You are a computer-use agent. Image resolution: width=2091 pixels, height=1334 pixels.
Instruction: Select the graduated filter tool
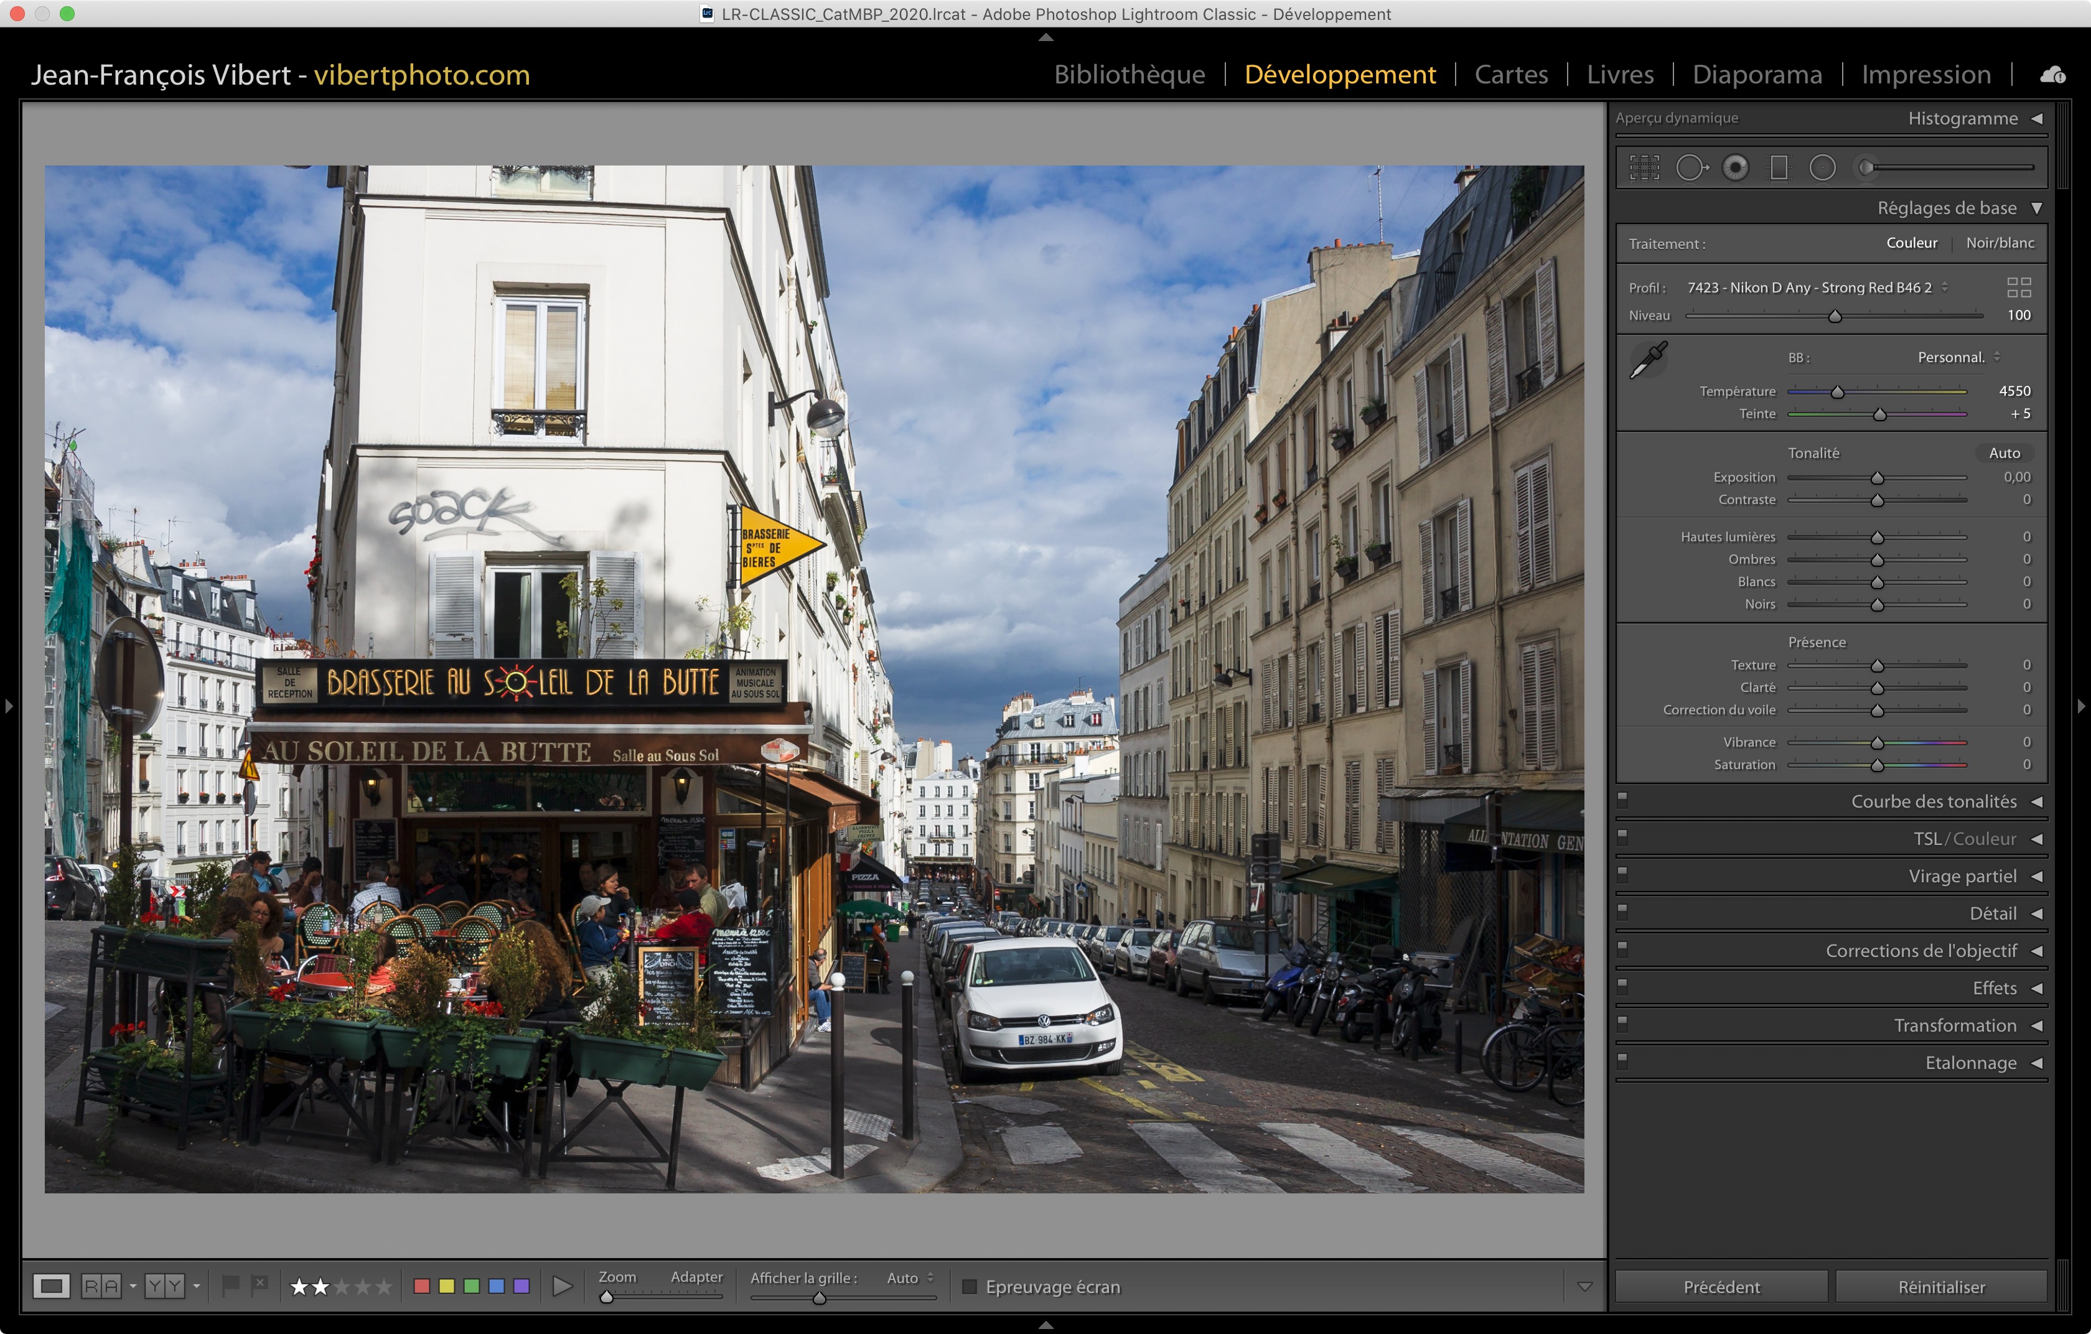click(1779, 167)
